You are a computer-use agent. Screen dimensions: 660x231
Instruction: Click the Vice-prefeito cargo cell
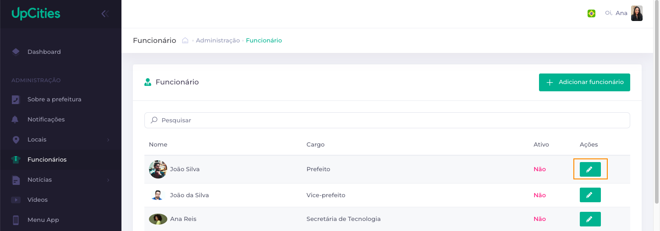click(326, 195)
